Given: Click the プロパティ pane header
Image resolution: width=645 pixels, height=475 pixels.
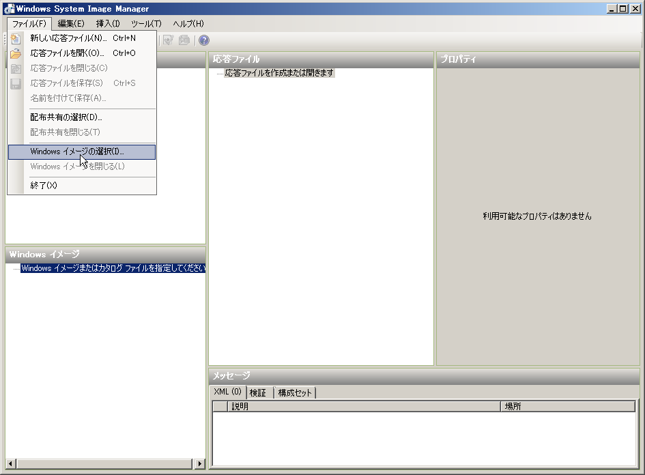Looking at the screenshot, I should coord(538,59).
